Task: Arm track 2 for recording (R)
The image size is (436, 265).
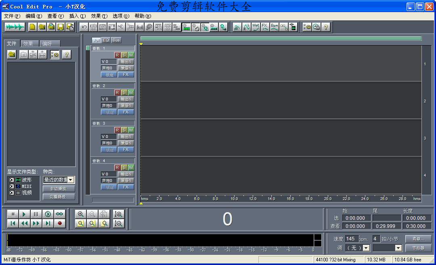Action: [117, 92]
